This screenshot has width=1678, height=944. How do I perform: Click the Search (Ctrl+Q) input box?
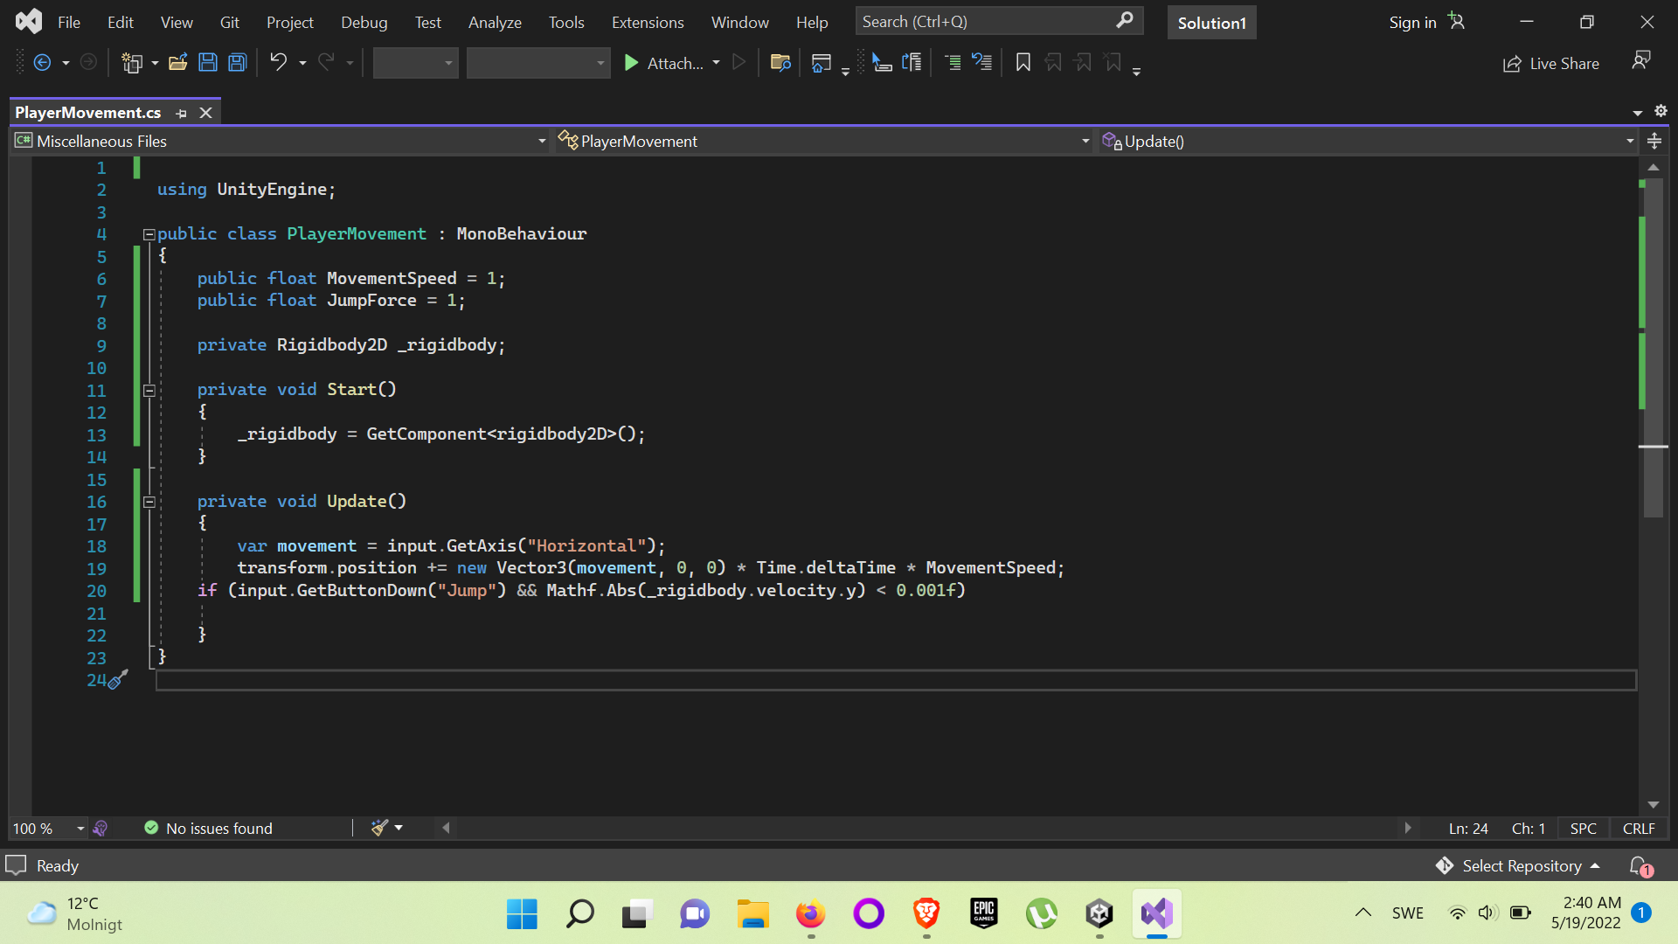(x=986, y=22)
